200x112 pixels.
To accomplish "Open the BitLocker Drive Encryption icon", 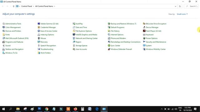I will 144,24.
